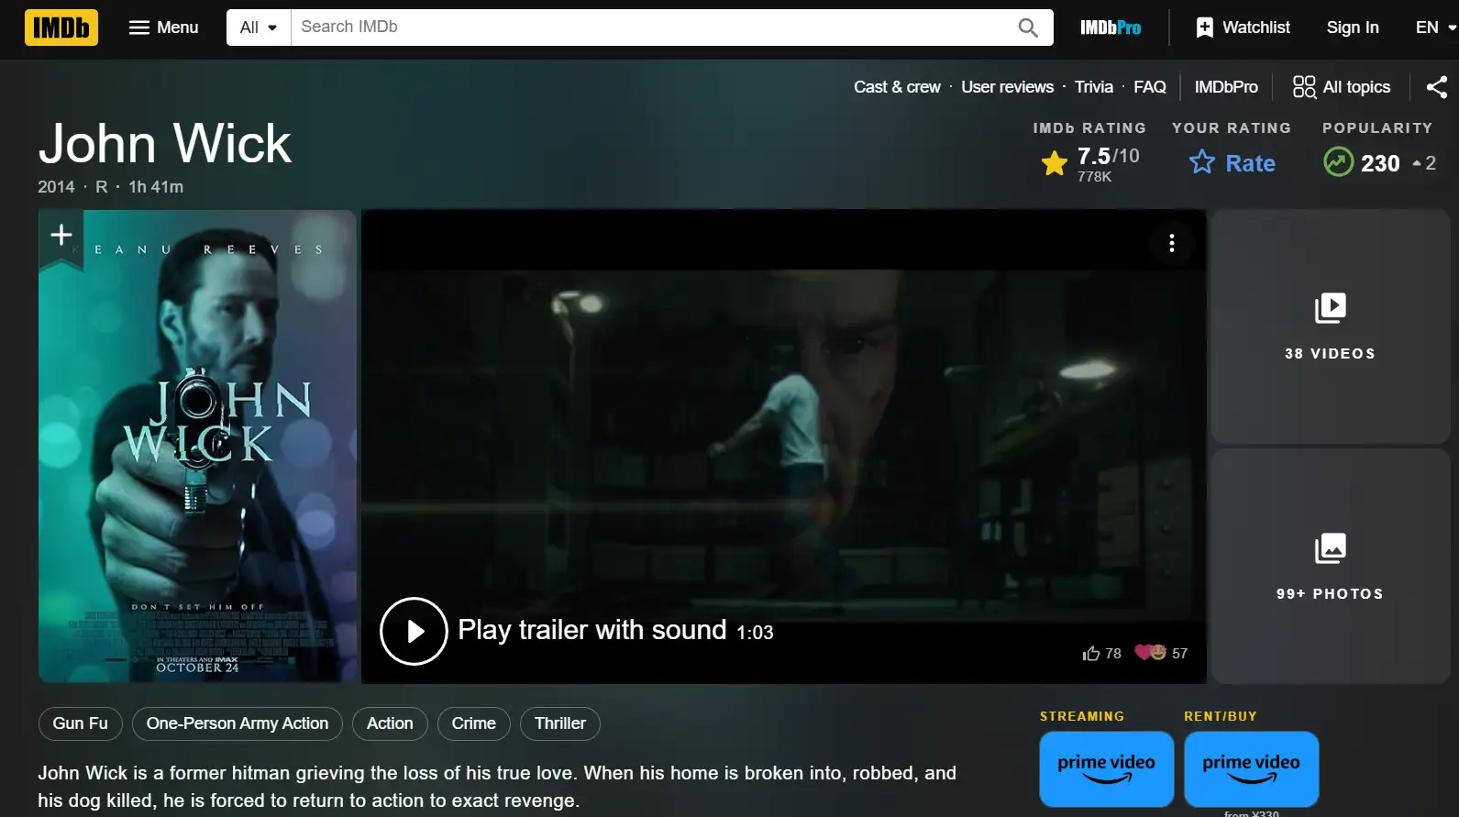Screen dimensions: 1459x817
Task: Click the magnifying glass search icon
Action: pyautogui.click(x=1028, y=28)
